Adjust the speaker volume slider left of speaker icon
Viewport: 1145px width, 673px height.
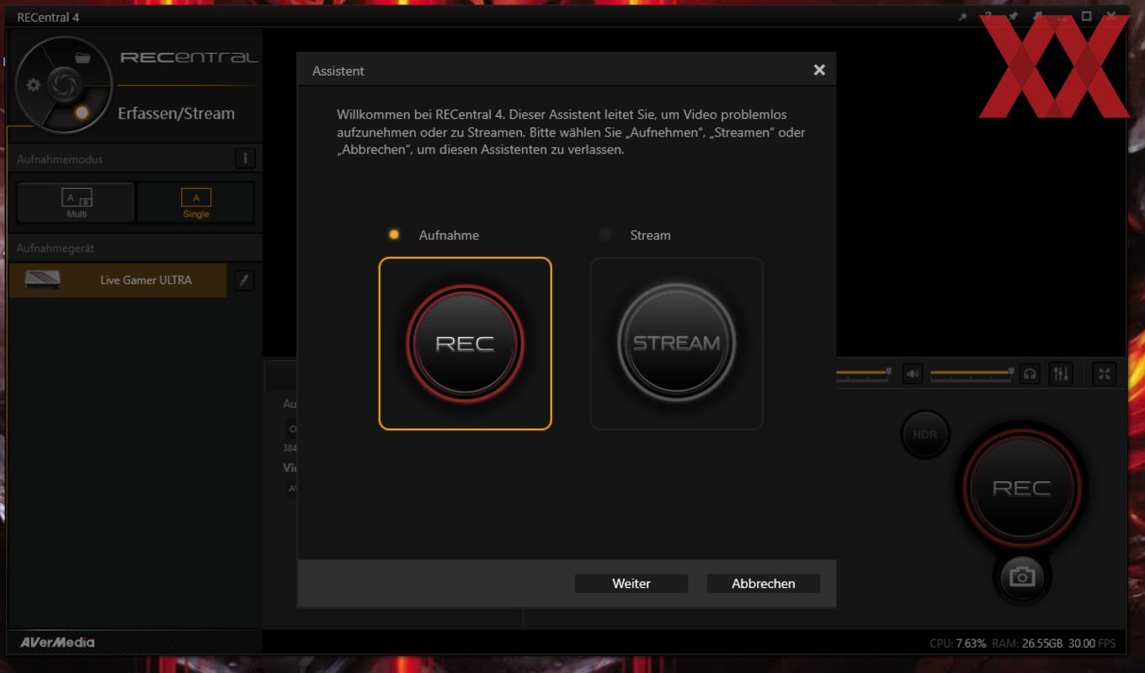[x=863, y=373]
